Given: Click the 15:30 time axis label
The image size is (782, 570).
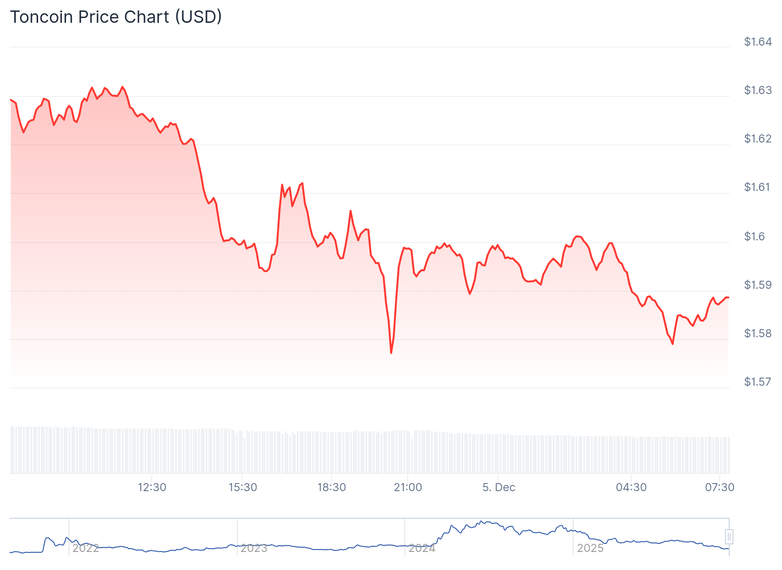Looking at the screenshot, I should click(243, 487).
